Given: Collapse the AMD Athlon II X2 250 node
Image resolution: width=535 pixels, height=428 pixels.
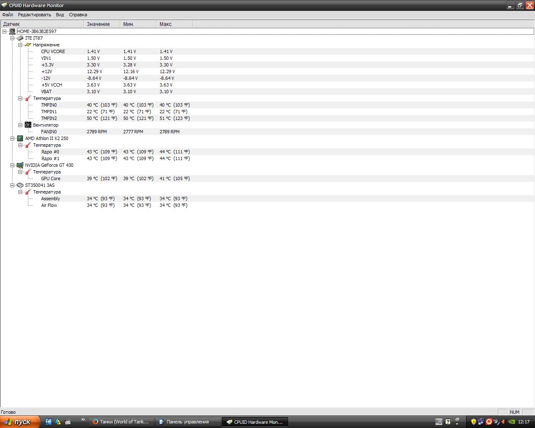Looking at the screenshot, I should click(12, 138).
